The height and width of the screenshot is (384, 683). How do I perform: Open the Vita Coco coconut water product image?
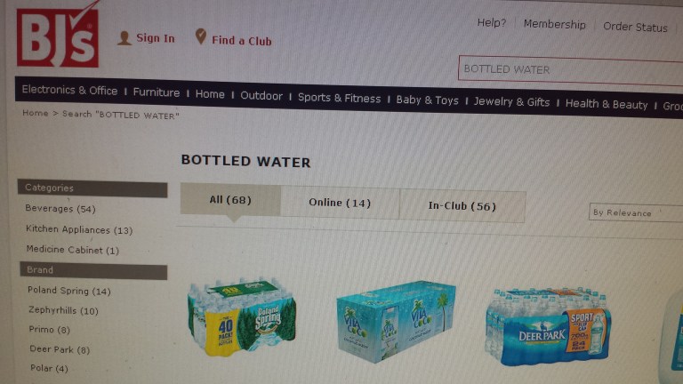click(396, 321)
